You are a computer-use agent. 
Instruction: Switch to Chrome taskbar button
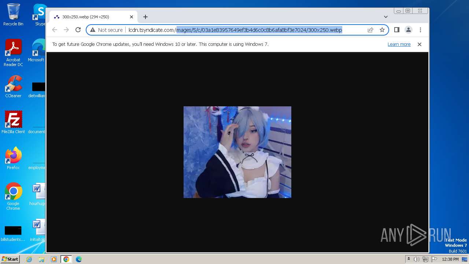pos(66,259)
